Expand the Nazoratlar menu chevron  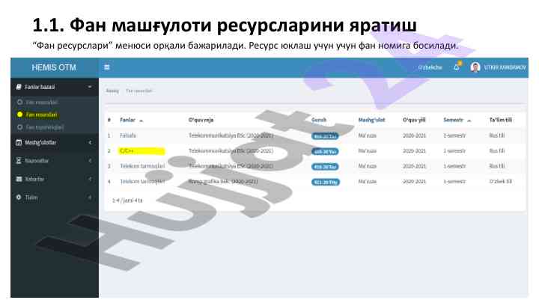90,160
